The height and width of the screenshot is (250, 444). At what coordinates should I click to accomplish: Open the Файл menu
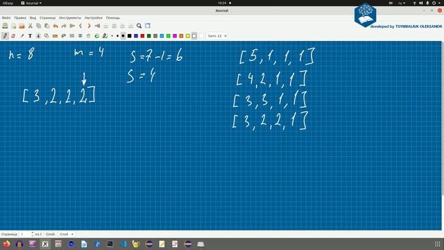click(x=6, y=18)
